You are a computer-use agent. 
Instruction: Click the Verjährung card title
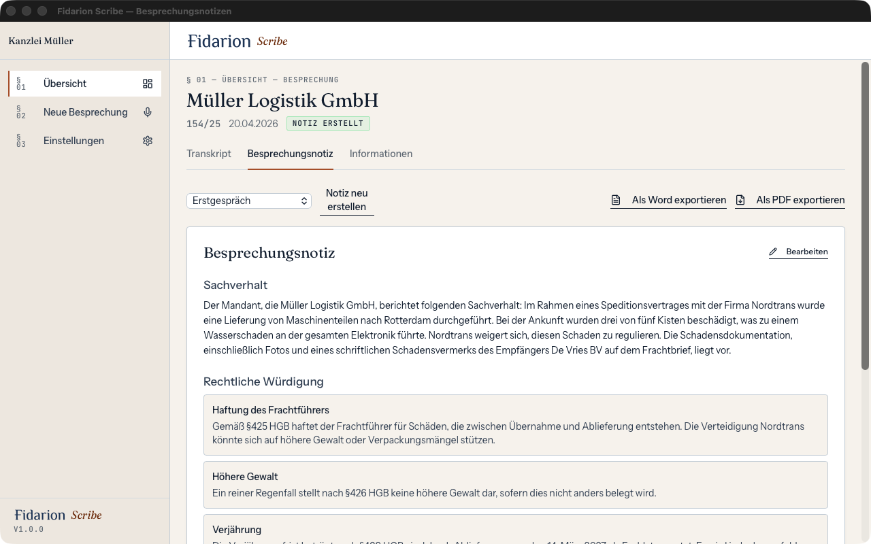point(237,530)
